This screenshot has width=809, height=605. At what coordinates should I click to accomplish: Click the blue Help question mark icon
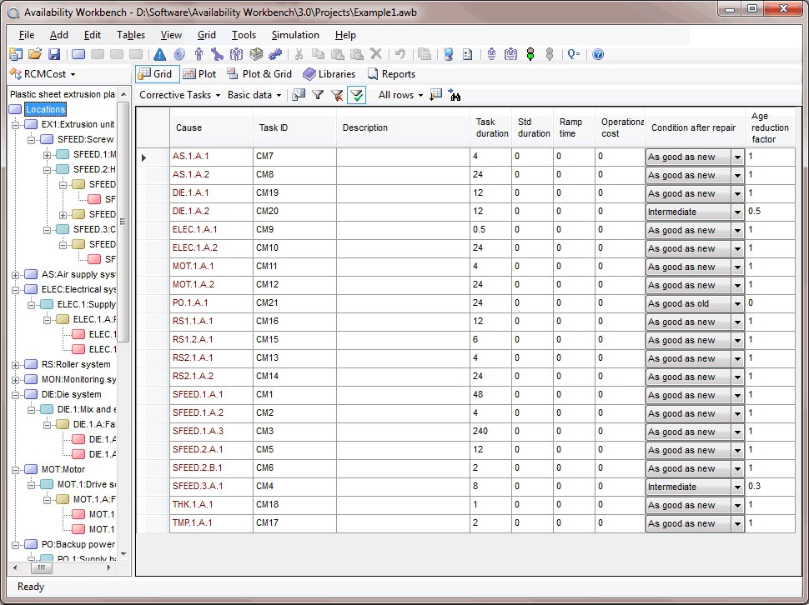pos(598,54)
